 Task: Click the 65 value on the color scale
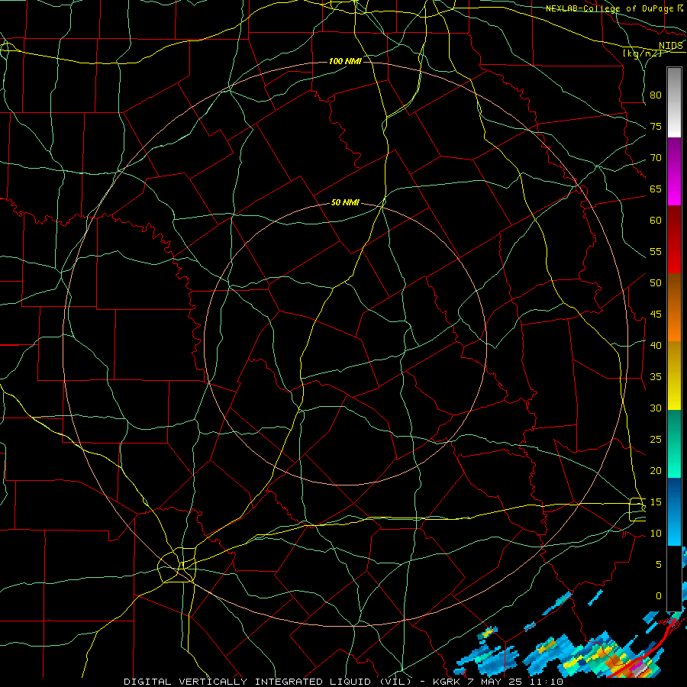coord(656,189)
